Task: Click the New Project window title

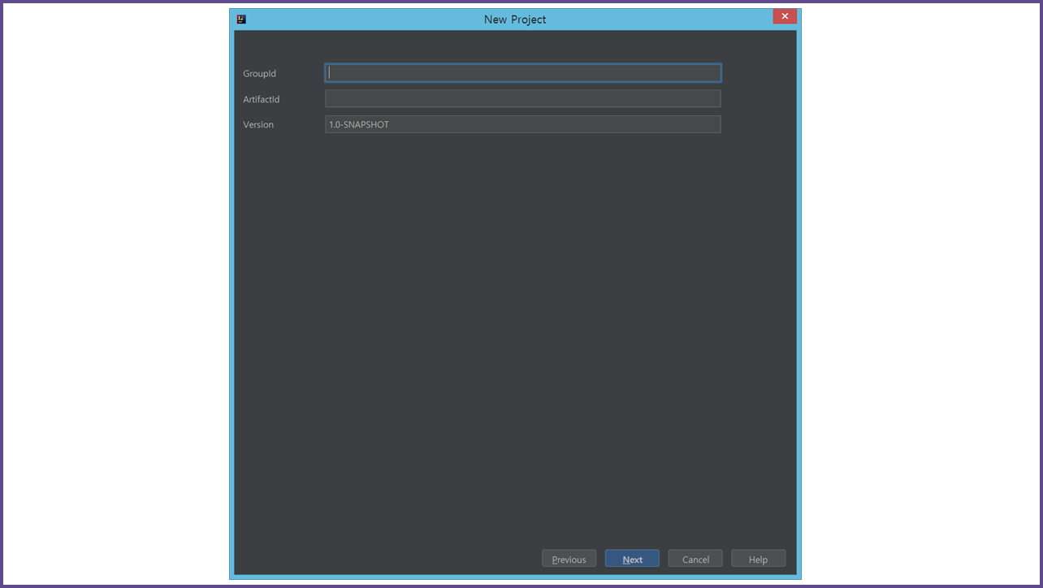Action: pos(515,19)
